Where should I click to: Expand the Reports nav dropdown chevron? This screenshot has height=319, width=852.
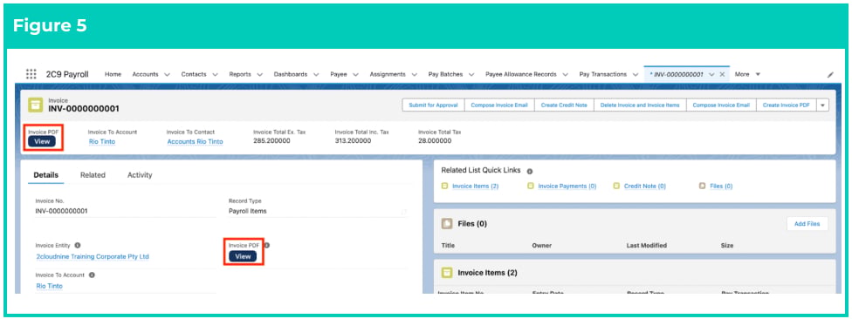pyautogui.click(x=259, y=74)
